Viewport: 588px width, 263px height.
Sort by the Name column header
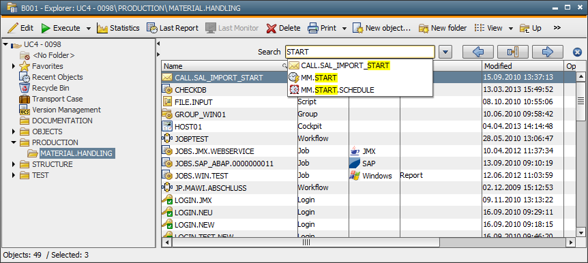(x=225, y=66)
